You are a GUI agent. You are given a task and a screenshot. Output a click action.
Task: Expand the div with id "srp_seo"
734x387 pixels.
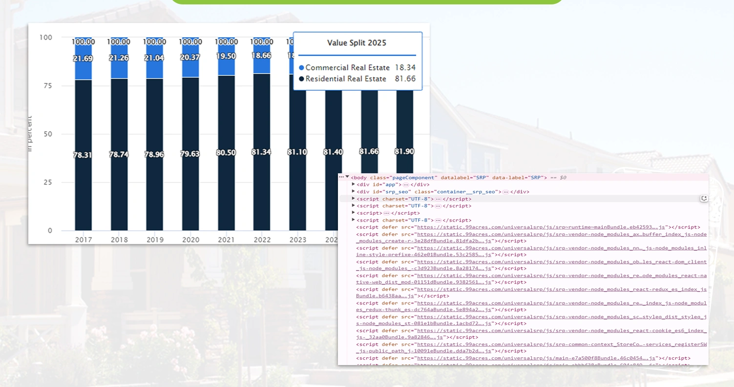[353, 191]
